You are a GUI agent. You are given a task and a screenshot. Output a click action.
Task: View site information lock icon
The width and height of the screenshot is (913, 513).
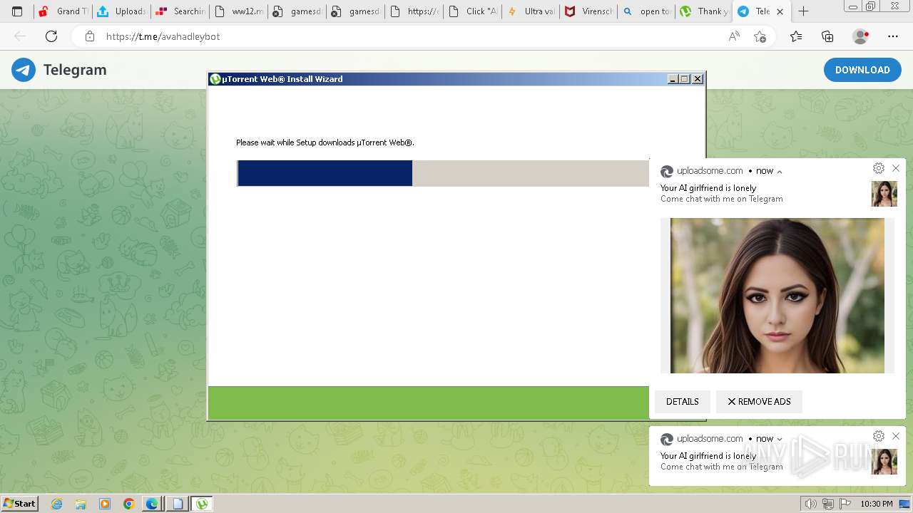[90, 36]
